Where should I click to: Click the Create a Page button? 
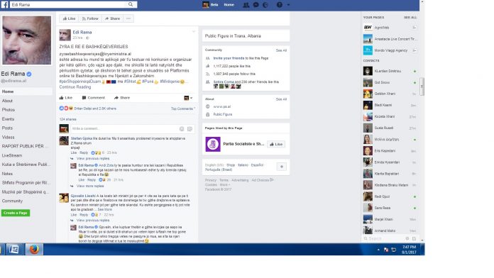pos(16,213)
